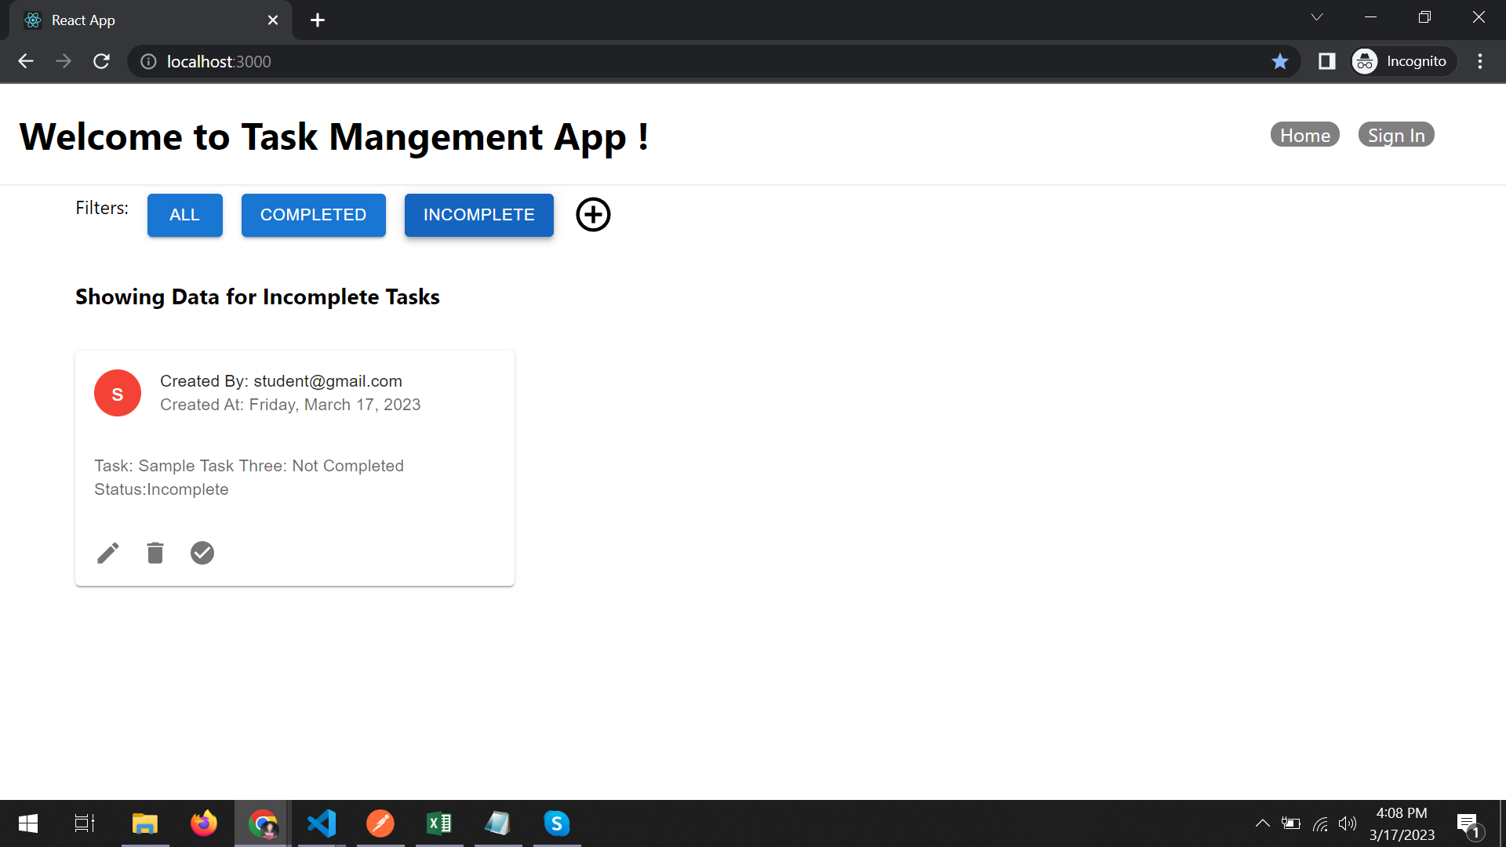
Task: Reload the localhost page
Action: (101, 61)
